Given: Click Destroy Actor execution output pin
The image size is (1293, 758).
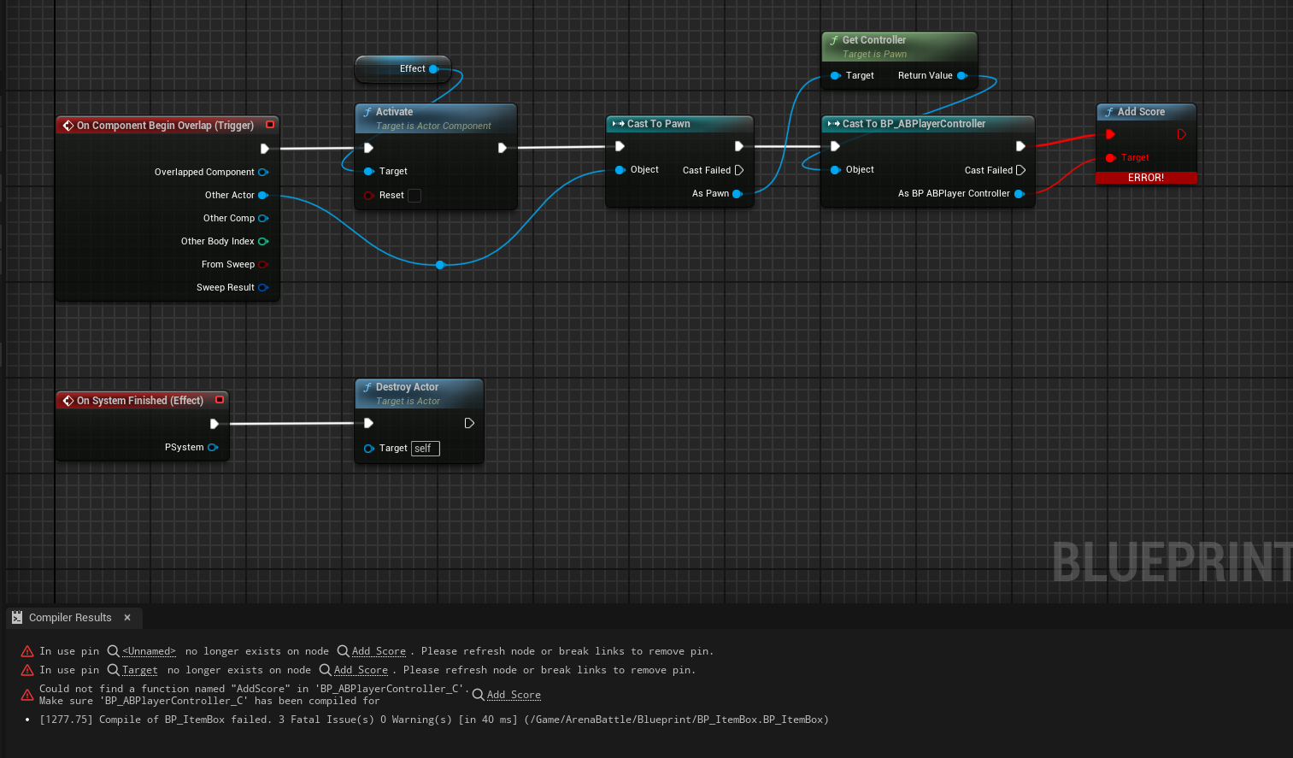Looking at the screenshot, I should point(469,423).
